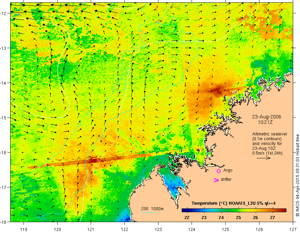This screenshot has width=300, height=232.
Task: Click the '200 1000m' depth legend label
Action: point(152,209)
